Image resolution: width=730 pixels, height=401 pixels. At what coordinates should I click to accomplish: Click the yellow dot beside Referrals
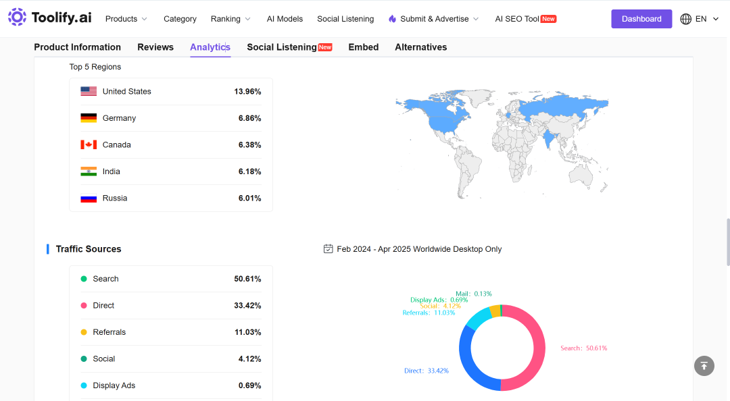84,332
